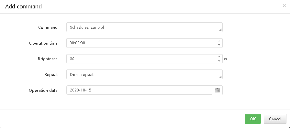This screenshot has width=290, height=128.
Task: Decrease Operation time with the down arrow
Action: click(219, 45)
